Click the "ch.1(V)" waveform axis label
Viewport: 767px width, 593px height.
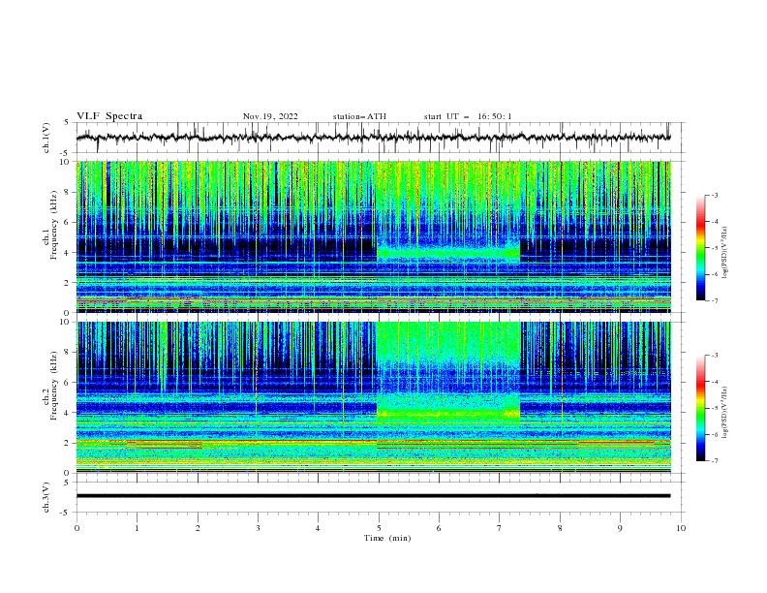click(46, 138)
